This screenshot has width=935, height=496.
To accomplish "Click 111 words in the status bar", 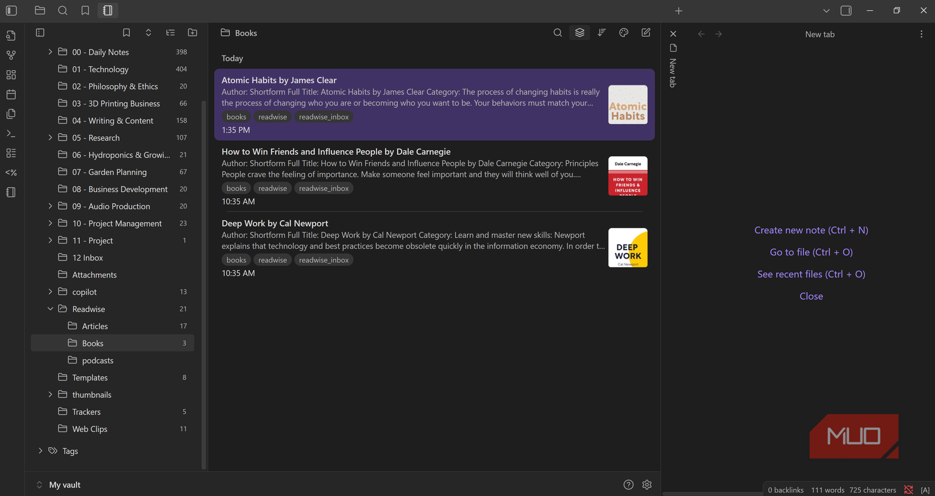I will (827, 490).
